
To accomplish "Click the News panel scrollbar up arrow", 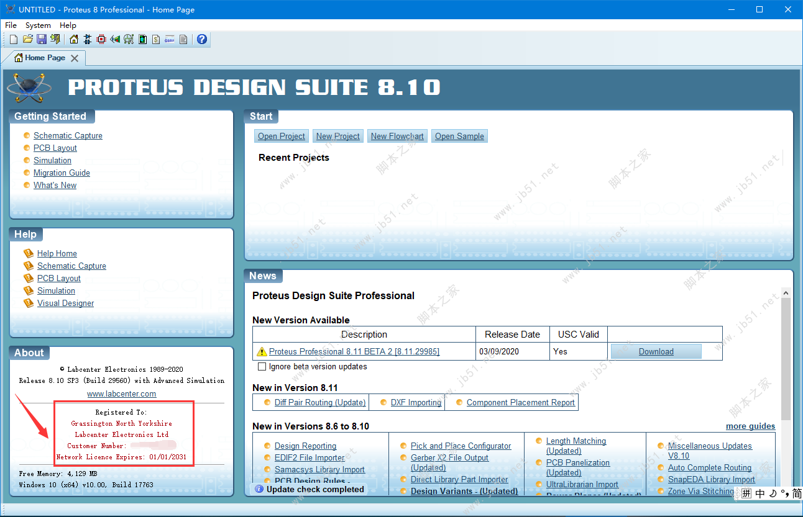I will 786,292.
